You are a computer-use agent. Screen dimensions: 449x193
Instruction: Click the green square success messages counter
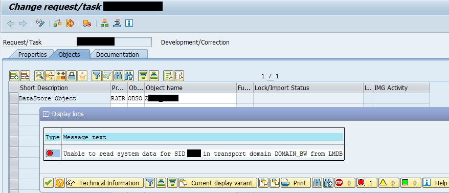point(411,183)
